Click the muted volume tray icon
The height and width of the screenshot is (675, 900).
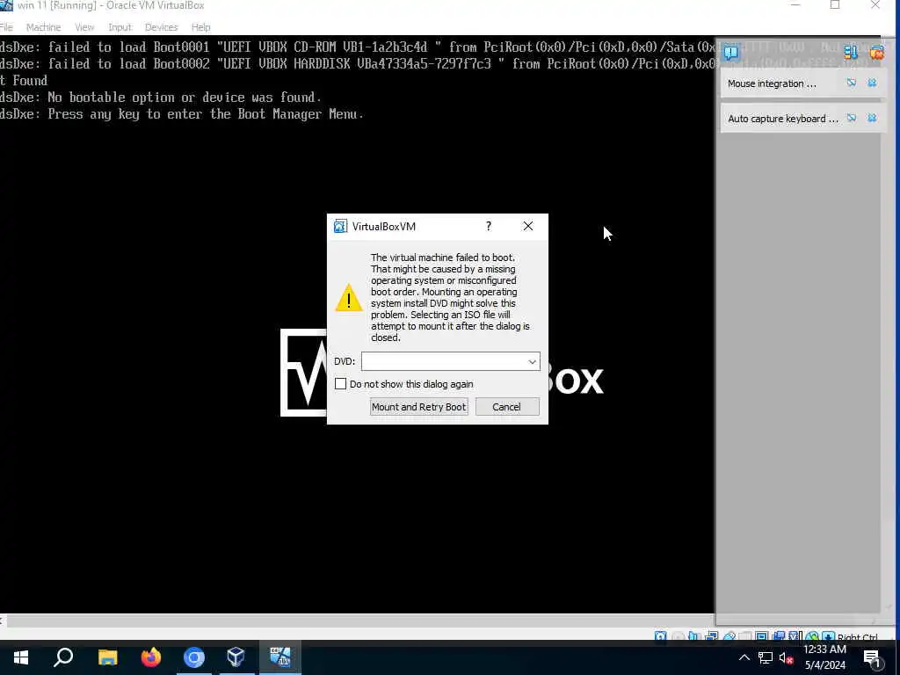coord(786,657)
